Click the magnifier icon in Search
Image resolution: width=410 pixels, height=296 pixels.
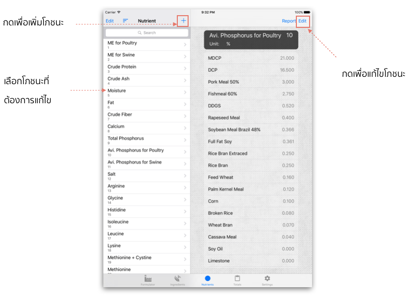(140, 33)
